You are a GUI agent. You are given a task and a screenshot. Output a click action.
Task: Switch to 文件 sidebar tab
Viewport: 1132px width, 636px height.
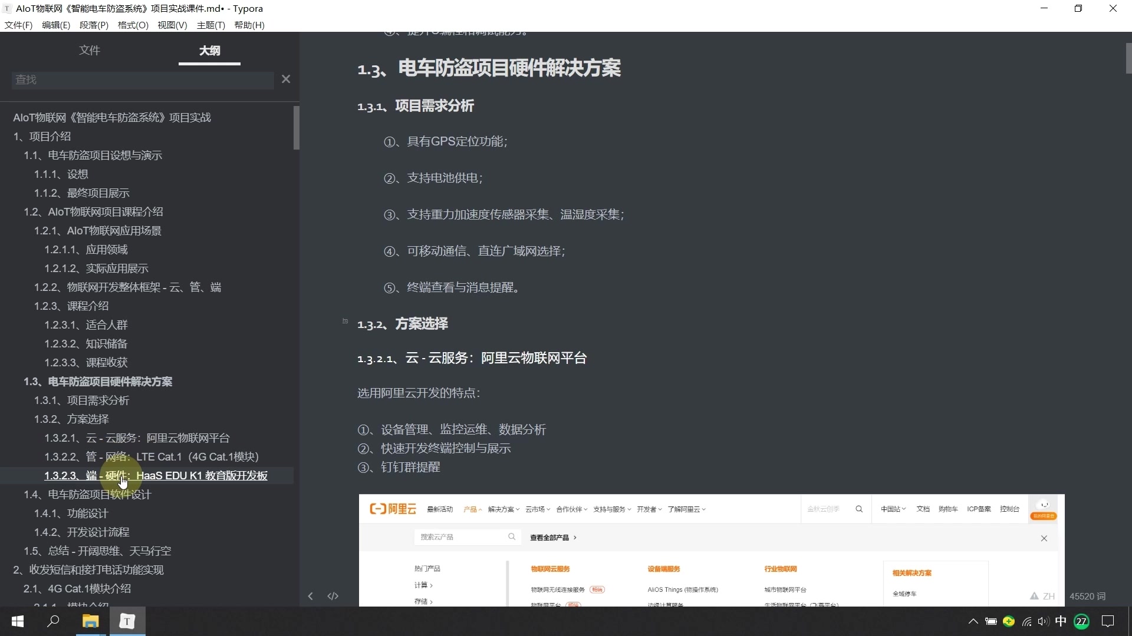[x=90, y=51]
